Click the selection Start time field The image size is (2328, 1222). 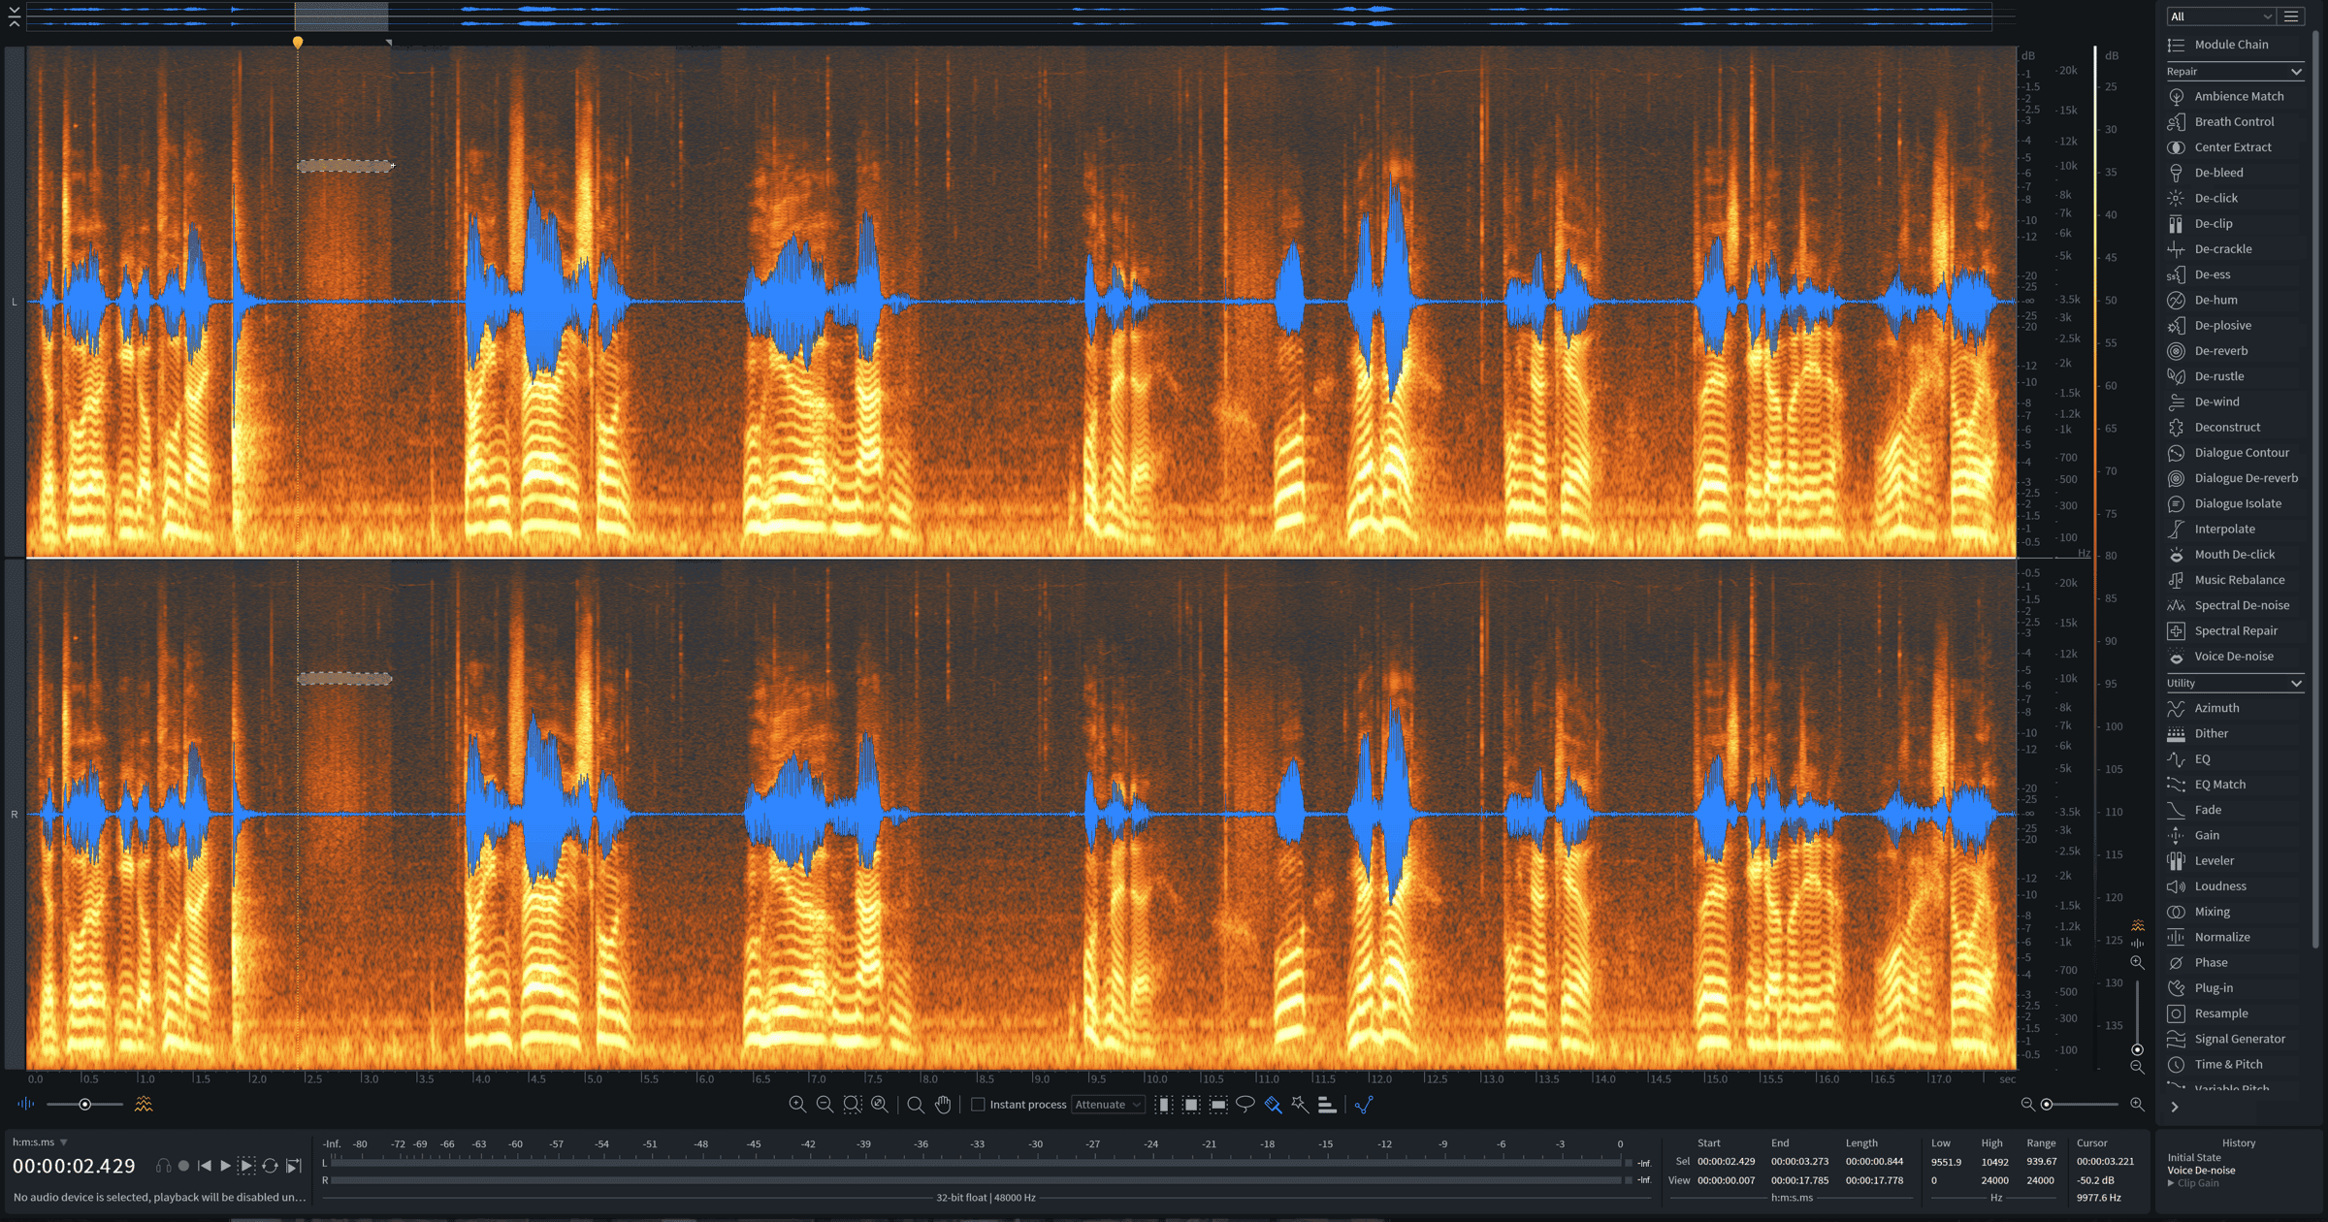(x=1727, y=1162)
